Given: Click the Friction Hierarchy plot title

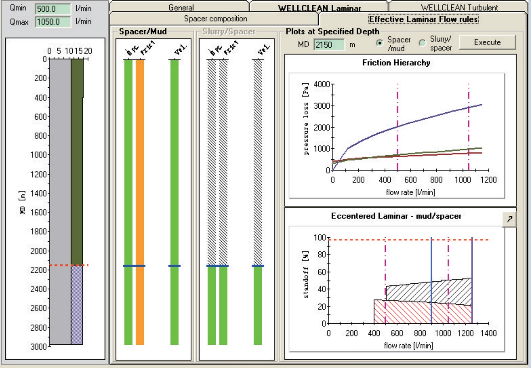Looking at the screenshot, I should pos(396,63).
